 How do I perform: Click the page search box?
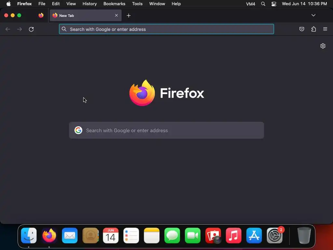[166, 130]
